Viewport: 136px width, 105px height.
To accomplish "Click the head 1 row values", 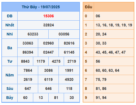I will [x=114, y=25].
